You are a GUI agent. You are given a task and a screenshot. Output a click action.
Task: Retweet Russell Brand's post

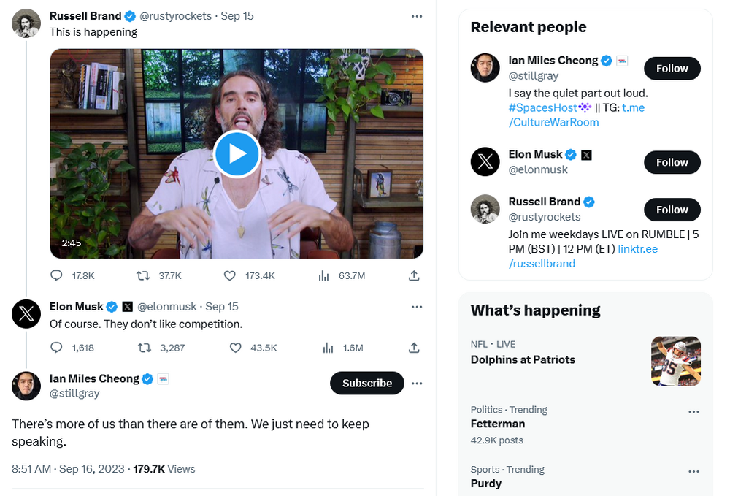(143, 275)
